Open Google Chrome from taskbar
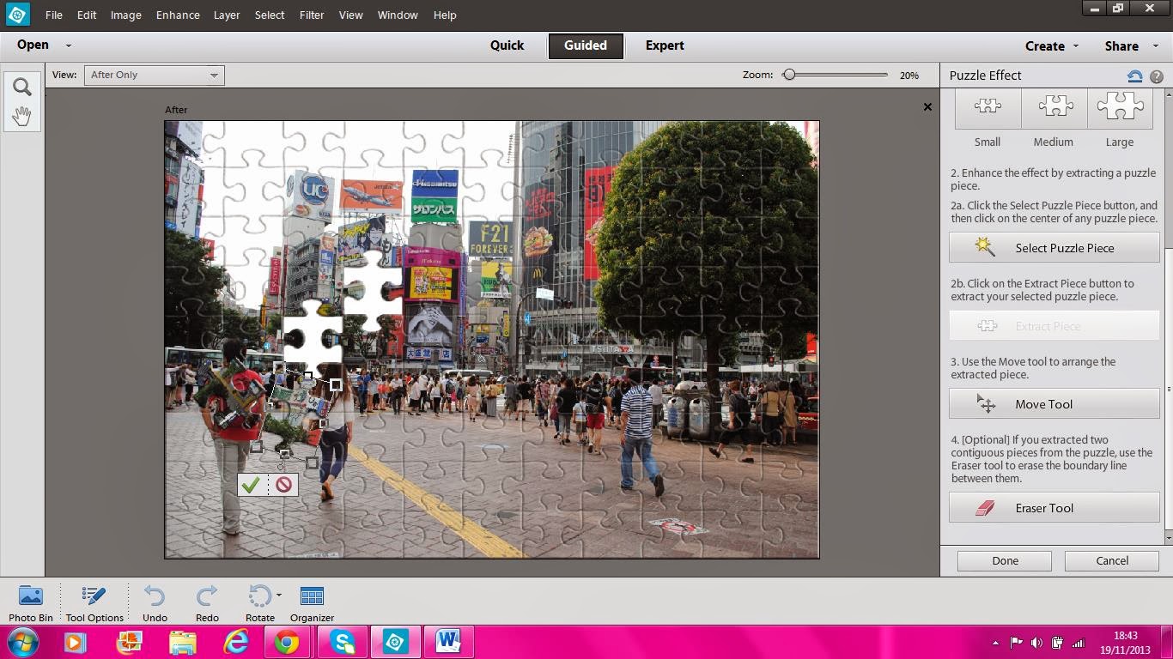 pyautogui.click(x=288, y=642)
